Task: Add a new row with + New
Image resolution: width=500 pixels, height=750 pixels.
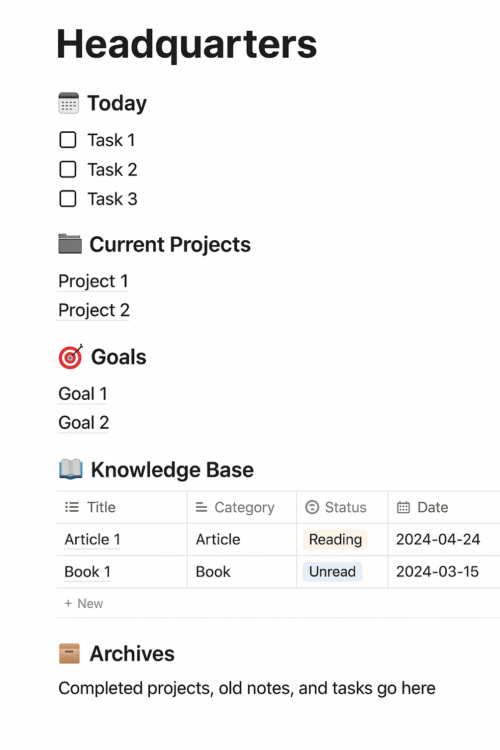Action: (84, 603)
